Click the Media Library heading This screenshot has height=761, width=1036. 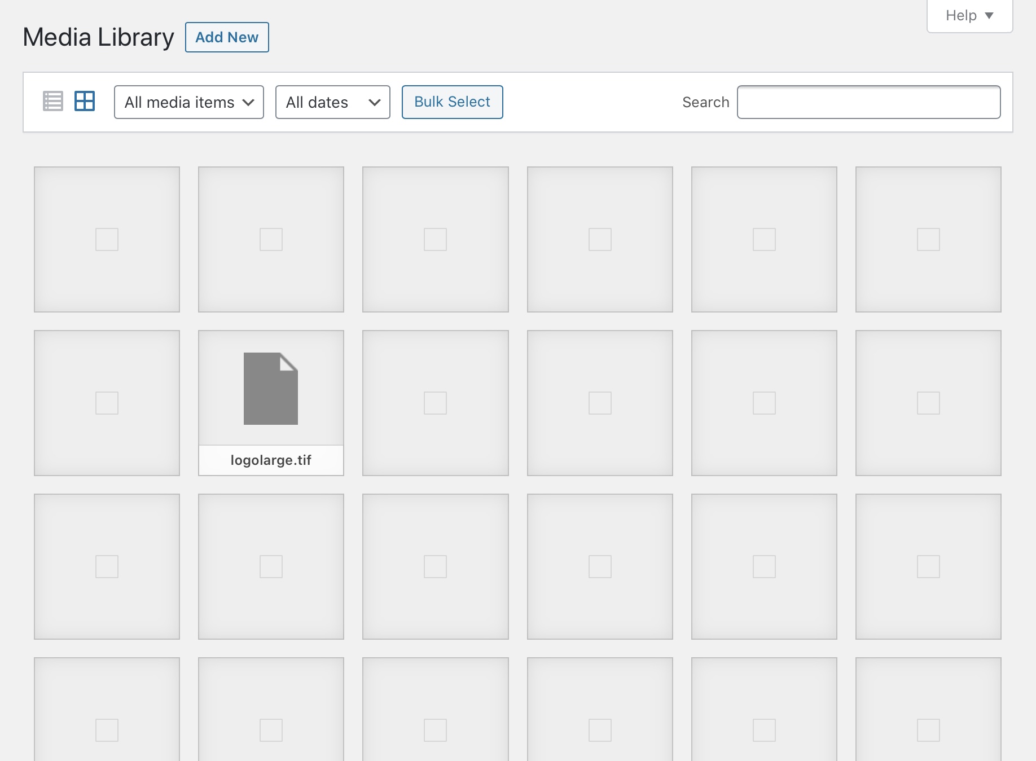click(98, 37)
